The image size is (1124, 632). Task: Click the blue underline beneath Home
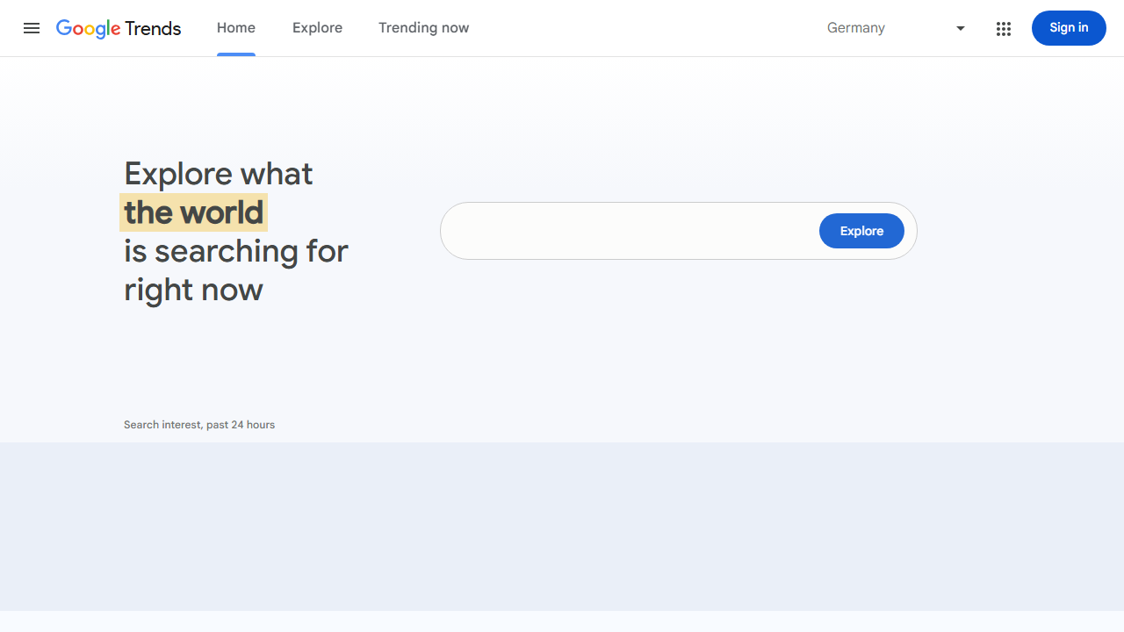(x=235, y=53)
